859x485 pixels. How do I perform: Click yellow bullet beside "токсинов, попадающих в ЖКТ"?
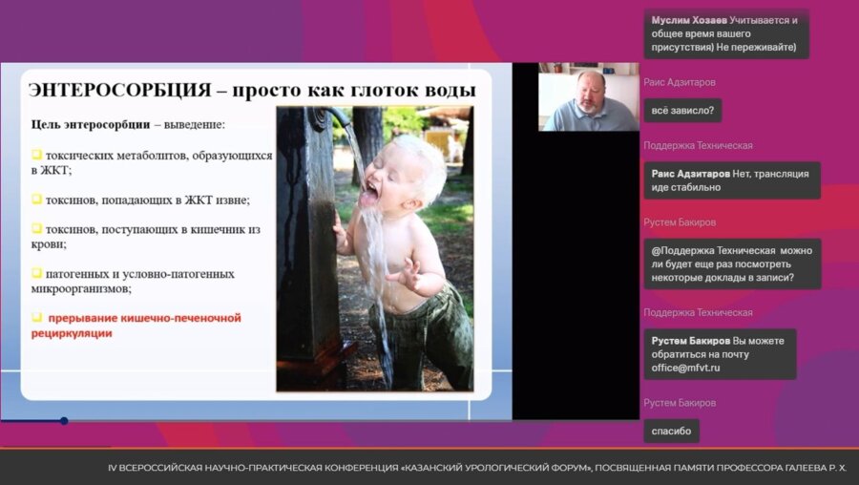(36, 199)
